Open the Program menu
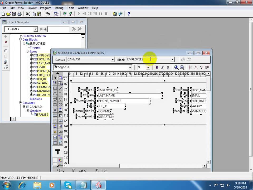Viewport: 253px width, 190px height. 46,8
